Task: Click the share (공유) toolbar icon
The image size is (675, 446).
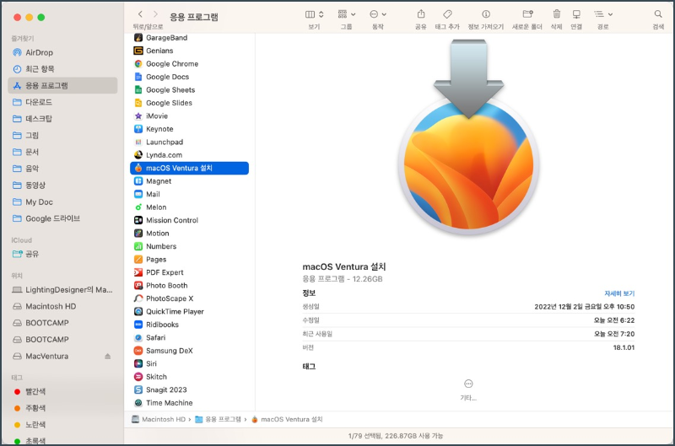Action: click(421, 14)
